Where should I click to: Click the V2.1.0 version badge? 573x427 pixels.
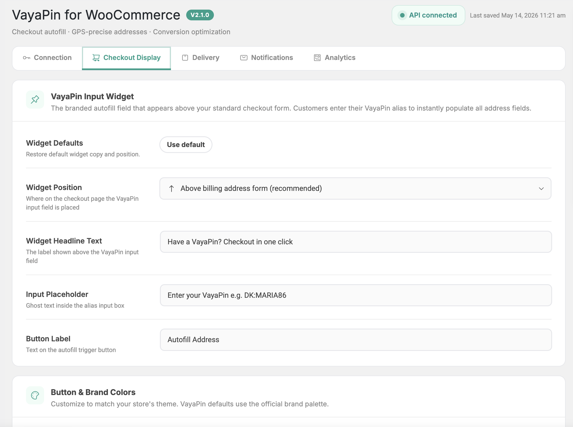pyautogui.click(x=200, y=15)
